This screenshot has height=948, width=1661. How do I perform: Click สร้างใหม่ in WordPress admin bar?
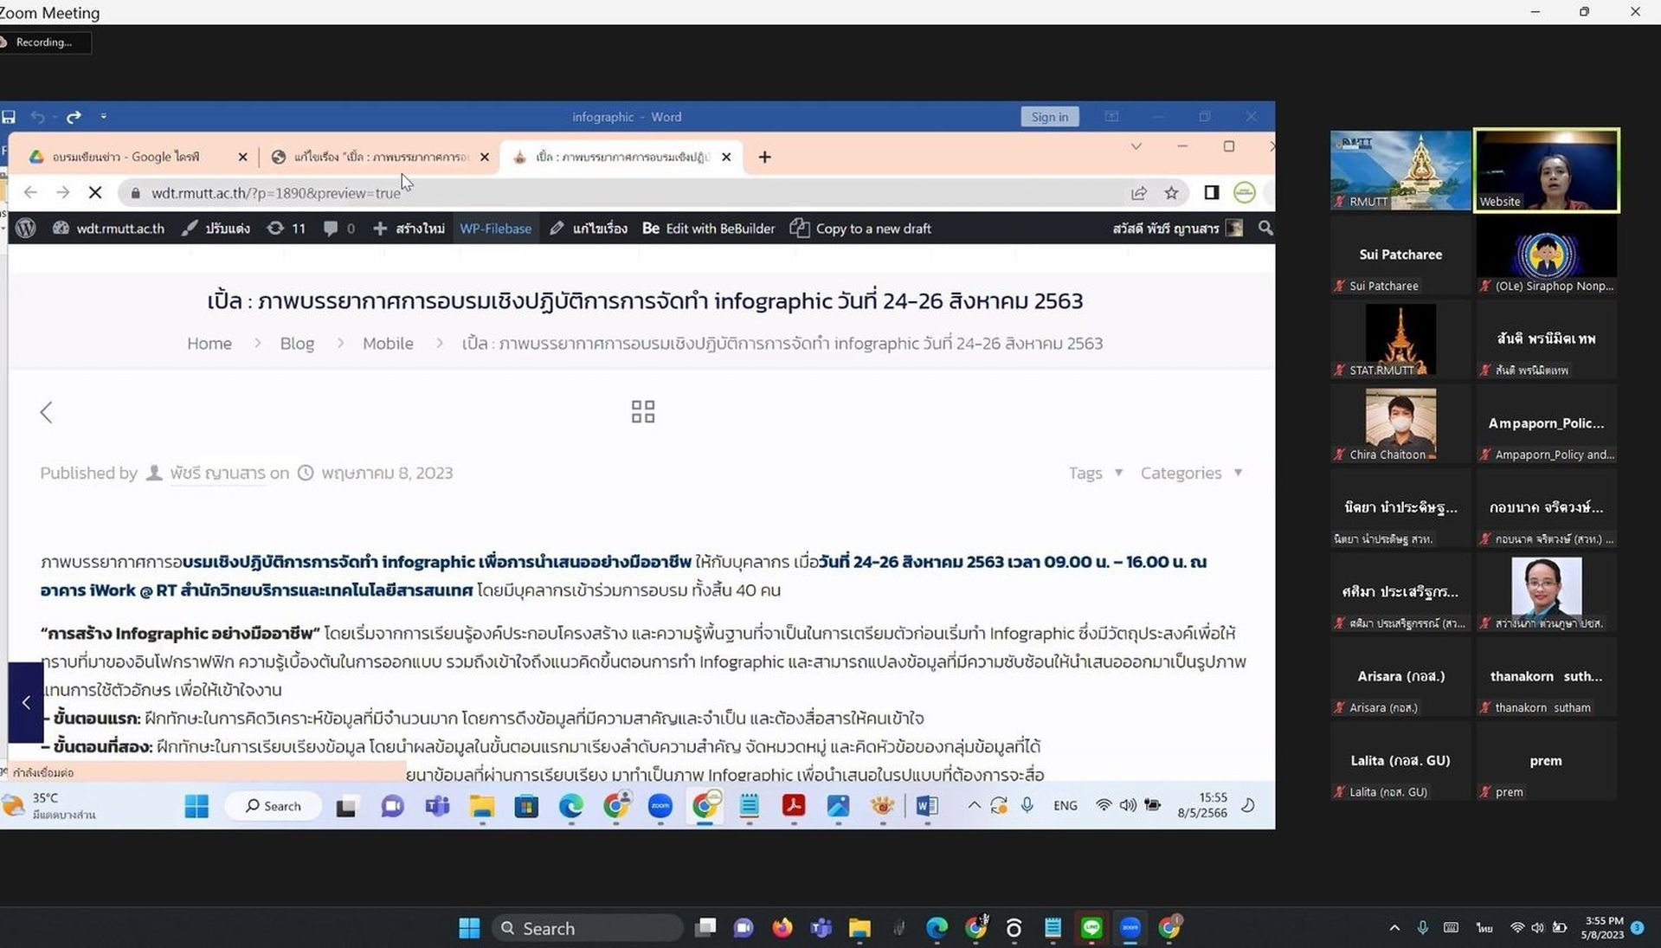click(x=409, y=229)
